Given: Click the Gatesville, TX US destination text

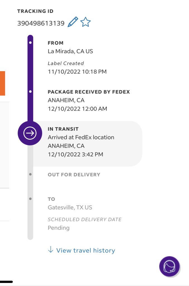Looking at the screenshot, I should 70,208.
